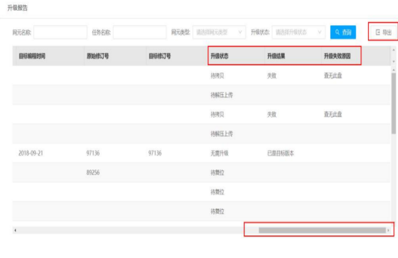398x258 pixels.
Task: Expand the 升级状态 filter dropdown
Action: point(298,32)
